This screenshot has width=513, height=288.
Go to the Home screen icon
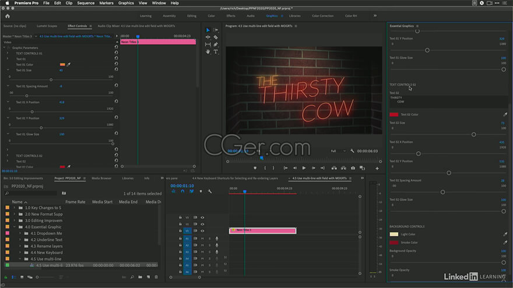(8, 16)
